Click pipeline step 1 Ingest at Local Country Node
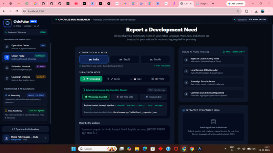 point(213,60)
